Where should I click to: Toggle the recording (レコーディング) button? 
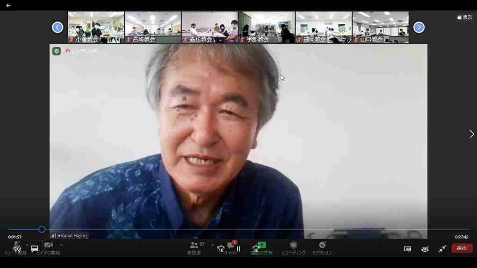pyautogui.click(x=293, y=247)
